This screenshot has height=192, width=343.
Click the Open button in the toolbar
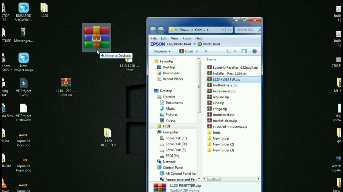click(x=186, y=51)
